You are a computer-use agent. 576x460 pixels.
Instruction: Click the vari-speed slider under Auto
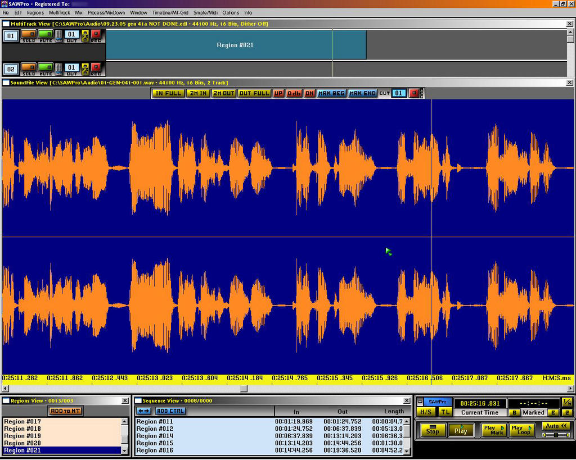(x=556, y=435)
